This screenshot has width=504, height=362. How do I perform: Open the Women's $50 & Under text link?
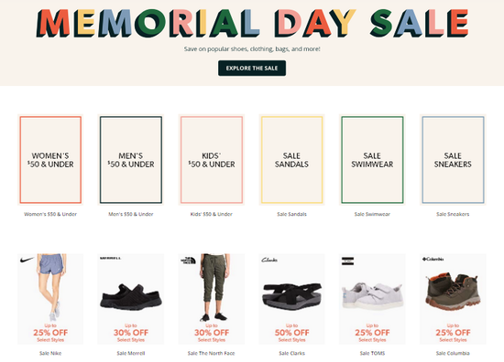[x=50, y=214]
